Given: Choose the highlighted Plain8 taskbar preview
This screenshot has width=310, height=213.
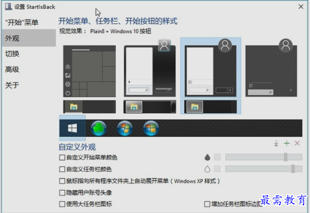Looking at the screenshot, I should point(211,107).
